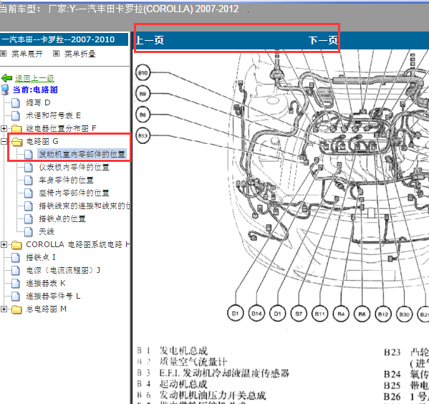Click 菜单折叠 collapse menu button
Screen dimensions: 429x404
coord(80,54)
